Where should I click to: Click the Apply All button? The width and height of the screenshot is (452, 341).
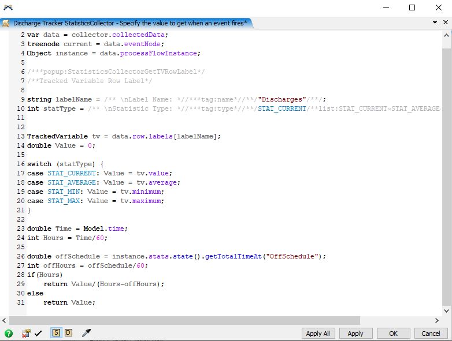click(318, 333)
